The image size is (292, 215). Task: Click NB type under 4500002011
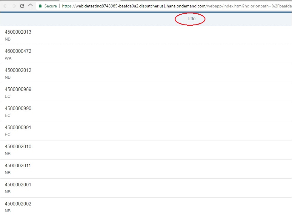8,173
